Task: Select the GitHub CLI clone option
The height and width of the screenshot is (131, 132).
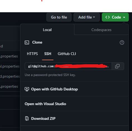Action: click(x=67, y=54)
